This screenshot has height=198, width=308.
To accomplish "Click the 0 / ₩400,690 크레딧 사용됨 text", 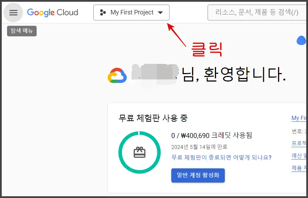I will pyautogui.click(x=211, y=136).
